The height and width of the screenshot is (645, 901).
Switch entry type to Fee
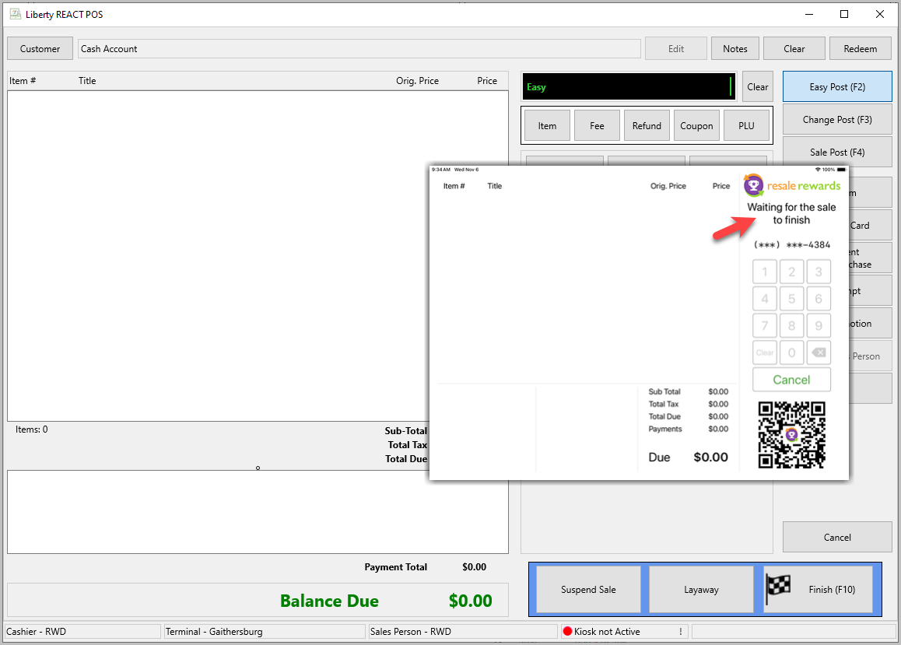coord(597,126)
